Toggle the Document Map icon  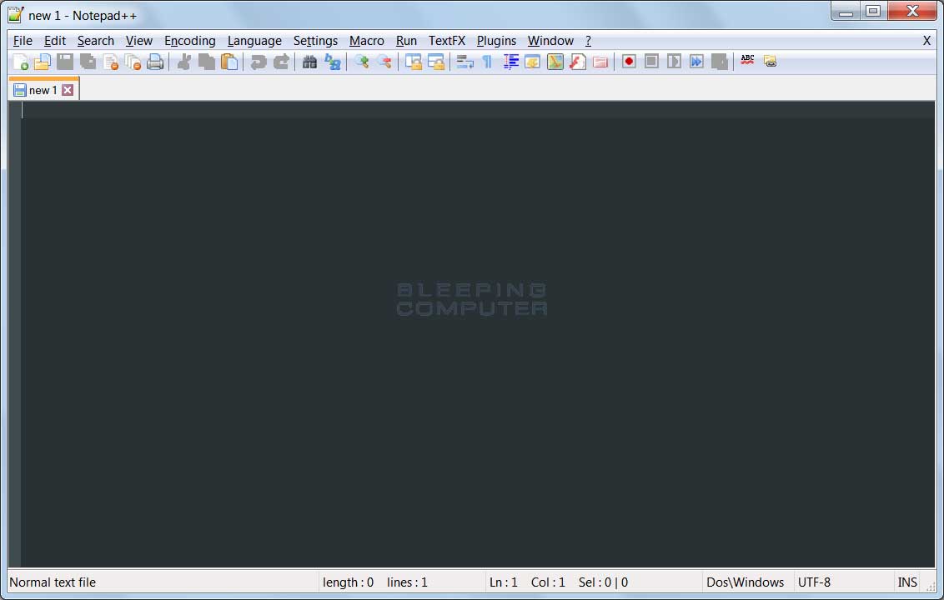555,62
